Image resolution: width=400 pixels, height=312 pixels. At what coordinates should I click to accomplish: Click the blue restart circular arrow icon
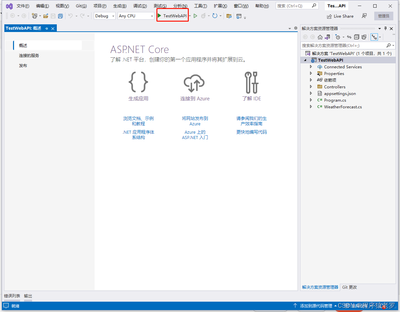point(215,16)
